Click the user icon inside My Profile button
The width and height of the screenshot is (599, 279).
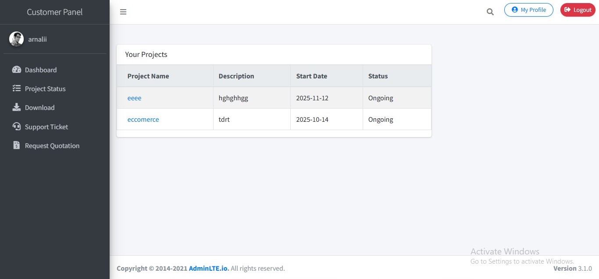tap(516, 10)
